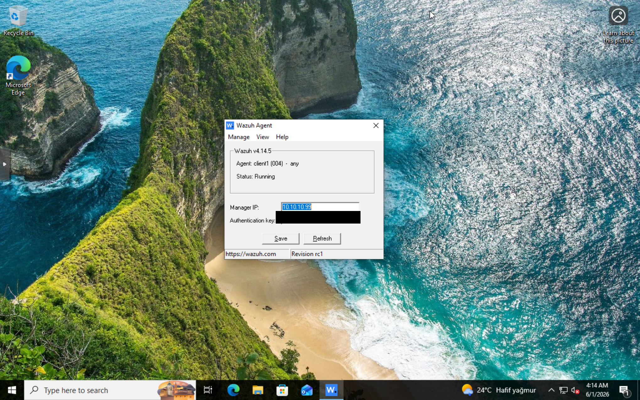This screenshot has height=400, width=640.
Task: Click the https://wazuh.com status bar text
Action: (x=251, y=254)
